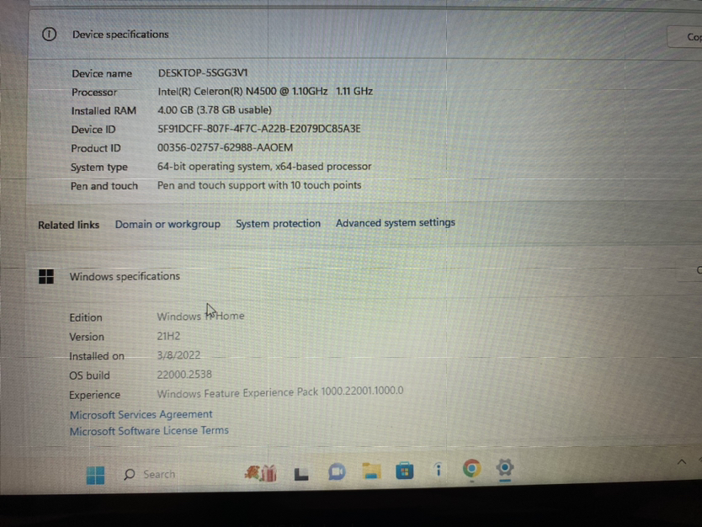Screen dimensions: 702x527
Task: Open System protection link
Action: click(x=278, y=223)
